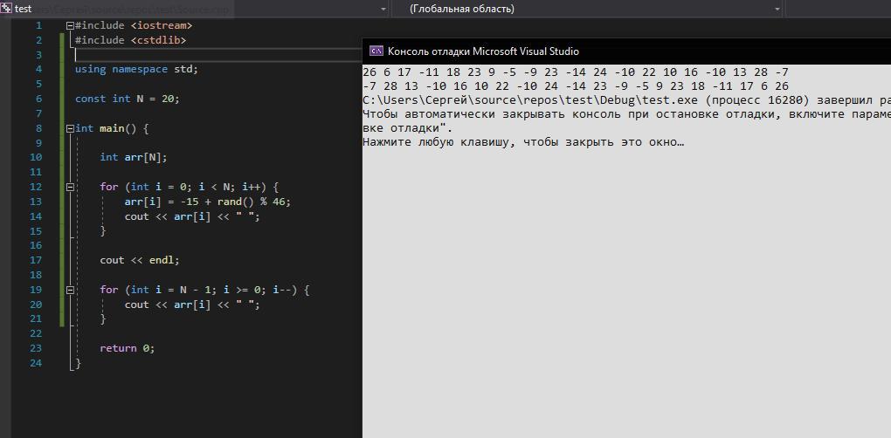891x438 pixels.
Task: Click the closing brace on line 21
Action: point(103,318)
